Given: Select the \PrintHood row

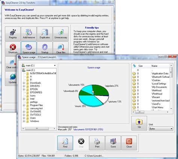Looking at the screenshot, I should (151, 94).
